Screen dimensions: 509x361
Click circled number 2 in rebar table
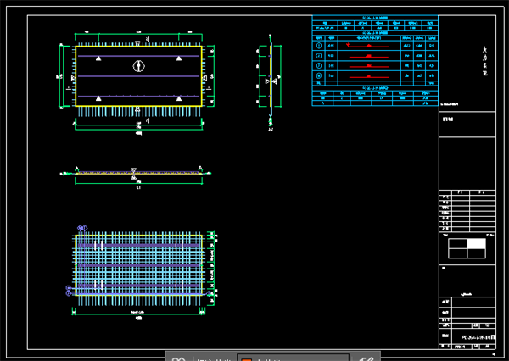(x=319, y=56)
